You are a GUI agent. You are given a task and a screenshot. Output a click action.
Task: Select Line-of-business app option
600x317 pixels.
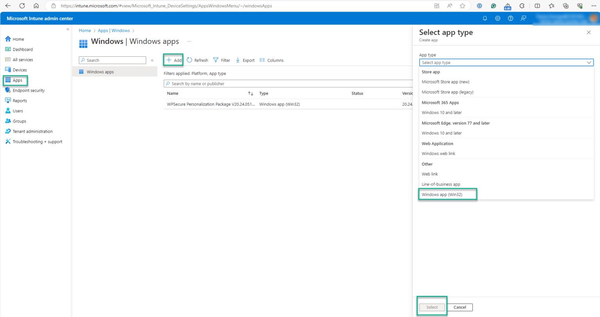(x=441, y=184)
